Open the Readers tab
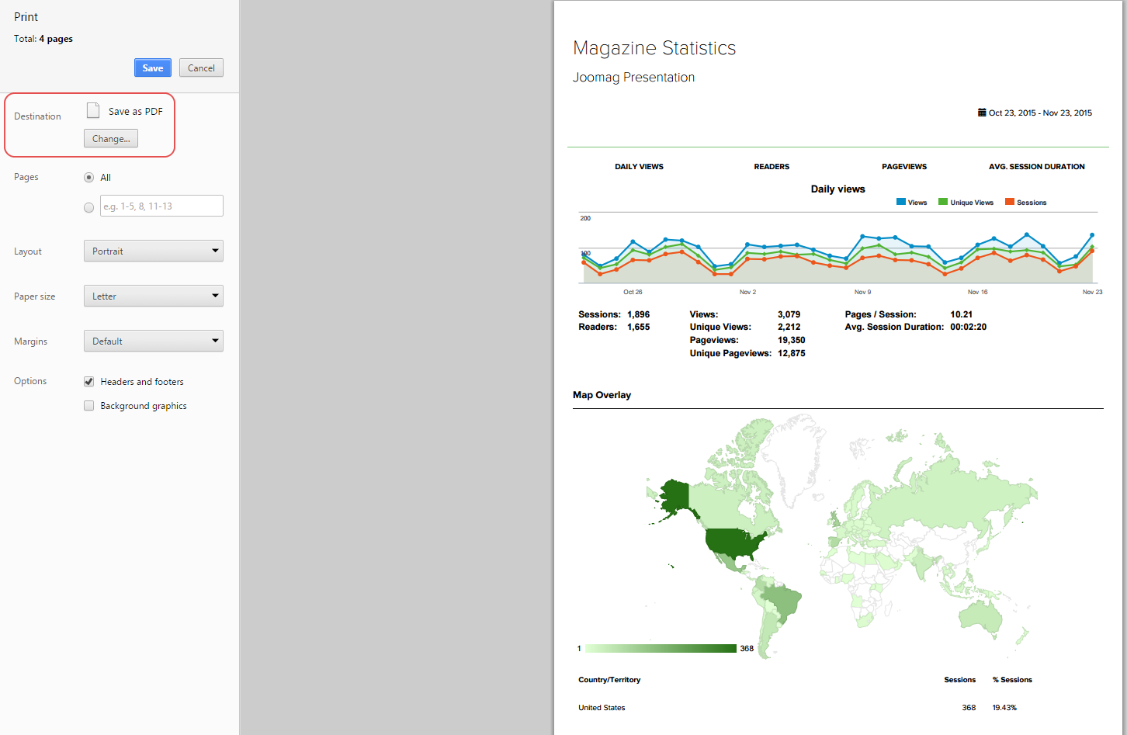The width and height of the screenshot is (1127, 735). (772, 167)
